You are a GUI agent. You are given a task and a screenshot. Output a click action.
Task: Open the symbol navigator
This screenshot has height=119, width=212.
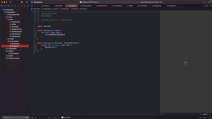pyautogui.click(x=8, y=6)
